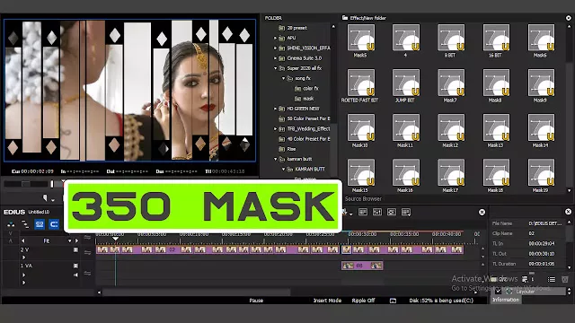
Task: Toggle the 2 V track lock square
Action: [75, 249]
